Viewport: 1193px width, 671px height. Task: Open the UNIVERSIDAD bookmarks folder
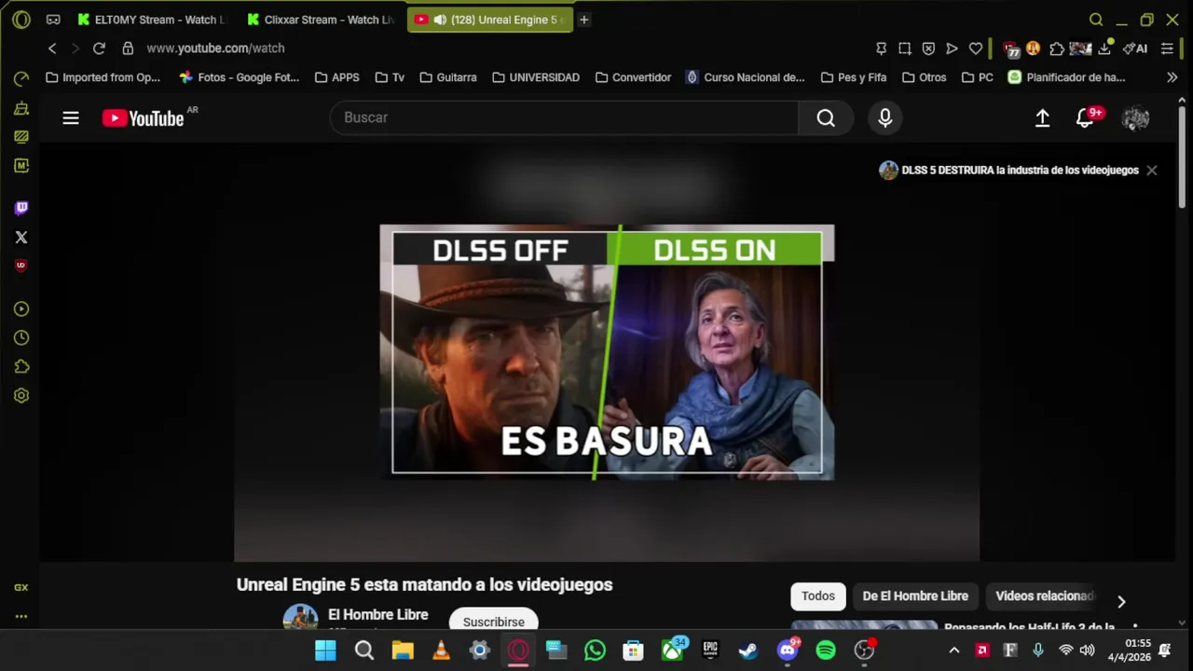[536, 77]
